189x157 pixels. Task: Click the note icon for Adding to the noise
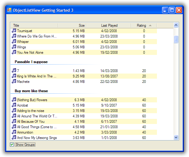click(14, 110)
